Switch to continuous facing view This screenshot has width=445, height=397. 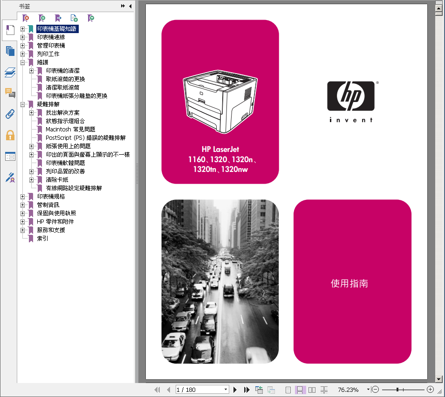click(x=324, y=390)
